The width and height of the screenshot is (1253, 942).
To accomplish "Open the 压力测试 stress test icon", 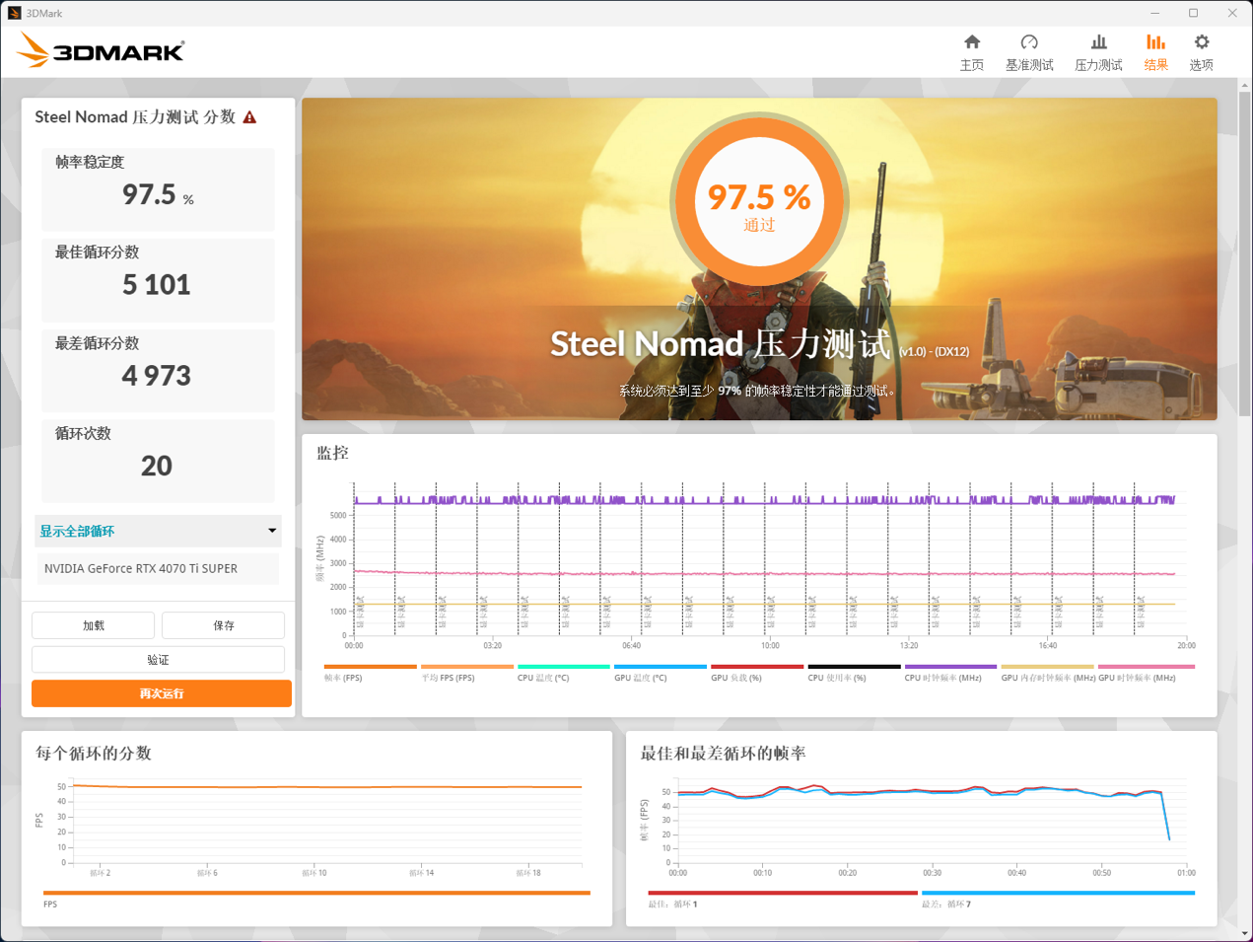I will 1098,42.
